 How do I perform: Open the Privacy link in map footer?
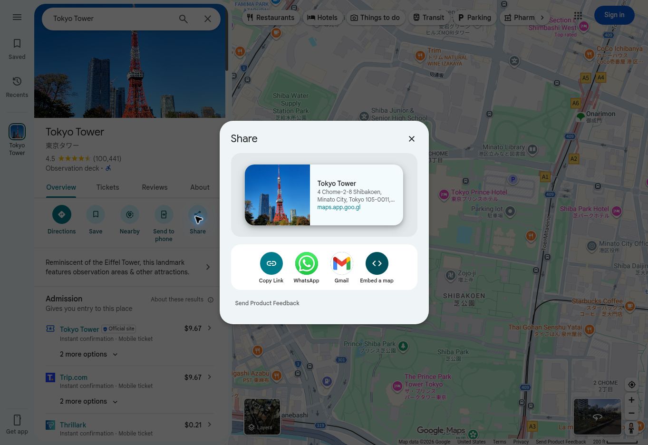pyautogui.click(x=521, y=442)
